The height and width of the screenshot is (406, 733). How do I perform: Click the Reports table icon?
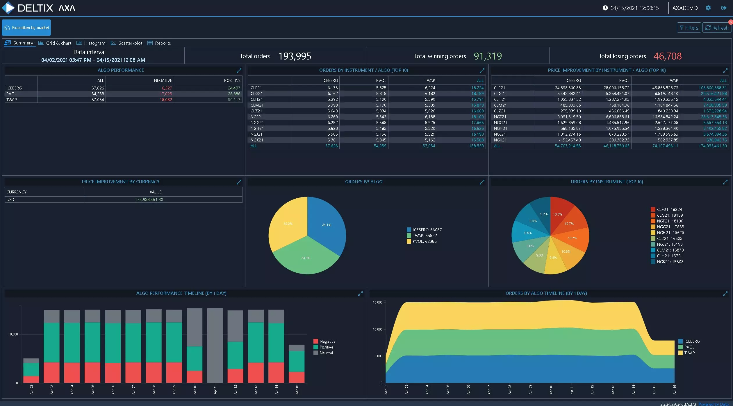click(x=150, y=43)
